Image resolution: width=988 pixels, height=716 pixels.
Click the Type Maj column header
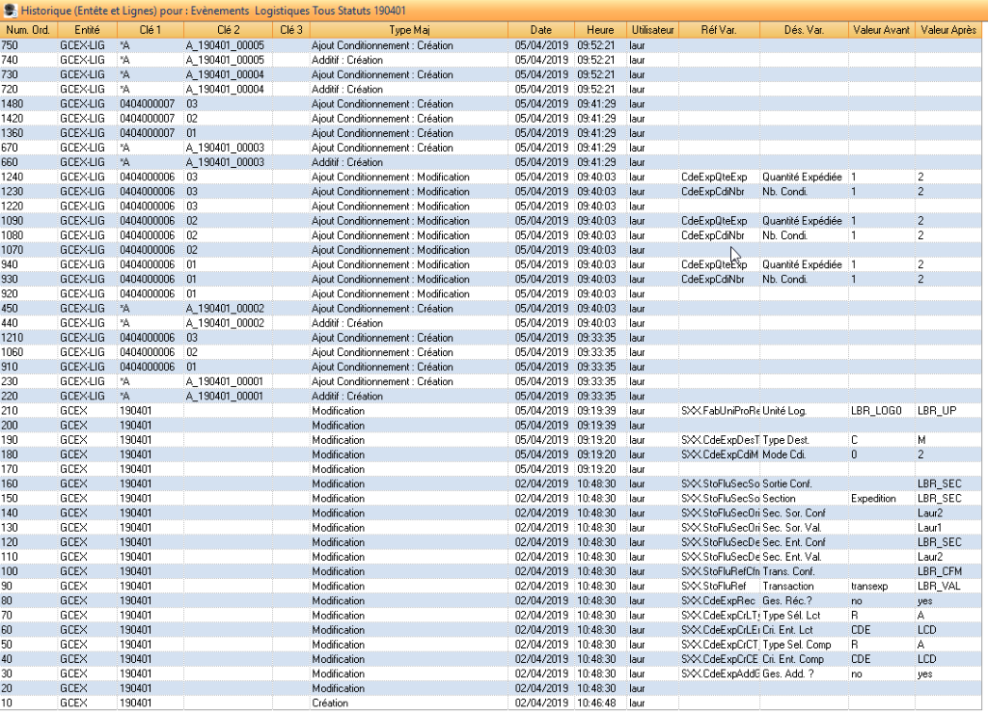tap(408, 31)
